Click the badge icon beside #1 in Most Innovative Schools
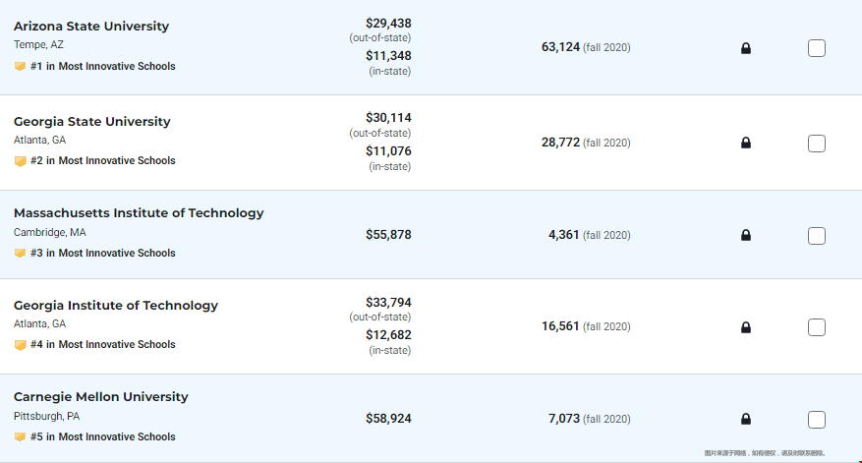This screenshot has height=463, width=862. [20, 67]
